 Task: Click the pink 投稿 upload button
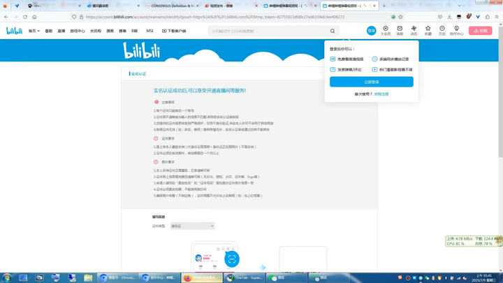point(480,31)
